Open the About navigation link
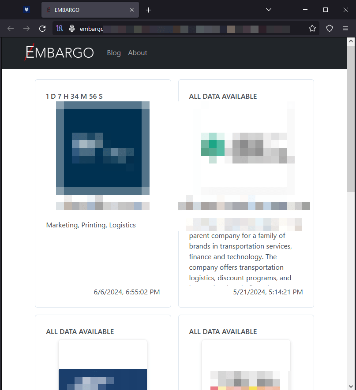 [138, 53]
